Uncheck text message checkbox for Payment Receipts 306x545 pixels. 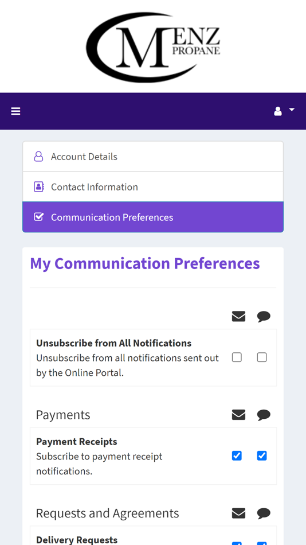tap(262, 456)
